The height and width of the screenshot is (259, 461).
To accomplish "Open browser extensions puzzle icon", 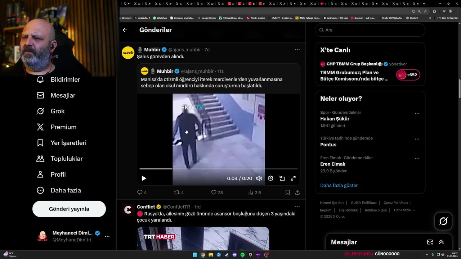I will [x=434, y=11].
